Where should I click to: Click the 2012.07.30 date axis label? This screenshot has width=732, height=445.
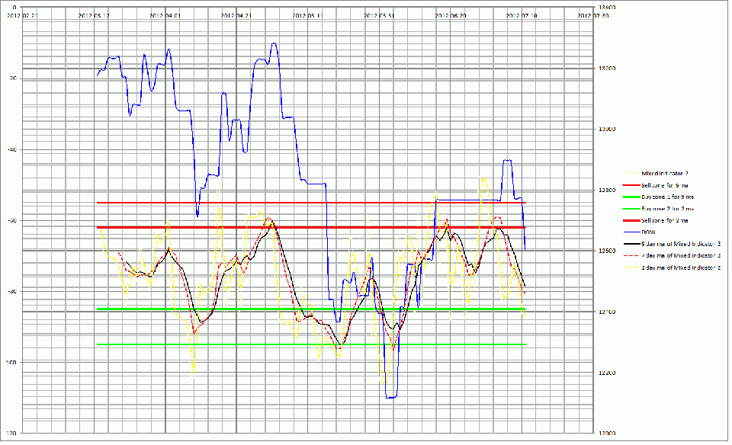[592, 14]
